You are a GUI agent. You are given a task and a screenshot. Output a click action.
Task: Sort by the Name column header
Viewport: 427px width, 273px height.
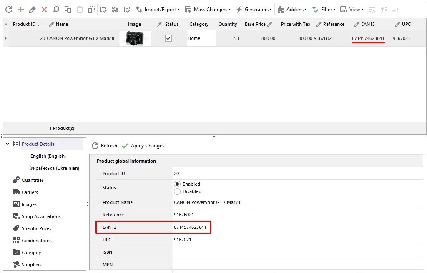62,24
